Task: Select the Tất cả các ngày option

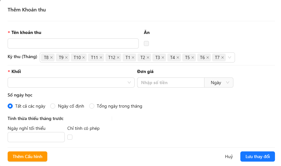Action: coord(10,106)
